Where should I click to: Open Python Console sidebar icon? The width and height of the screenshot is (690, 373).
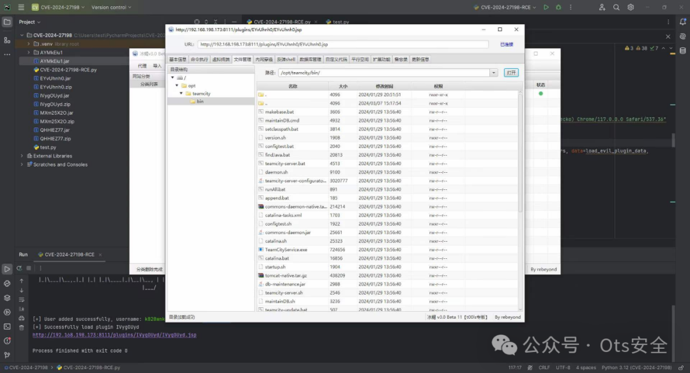(7, 283)
